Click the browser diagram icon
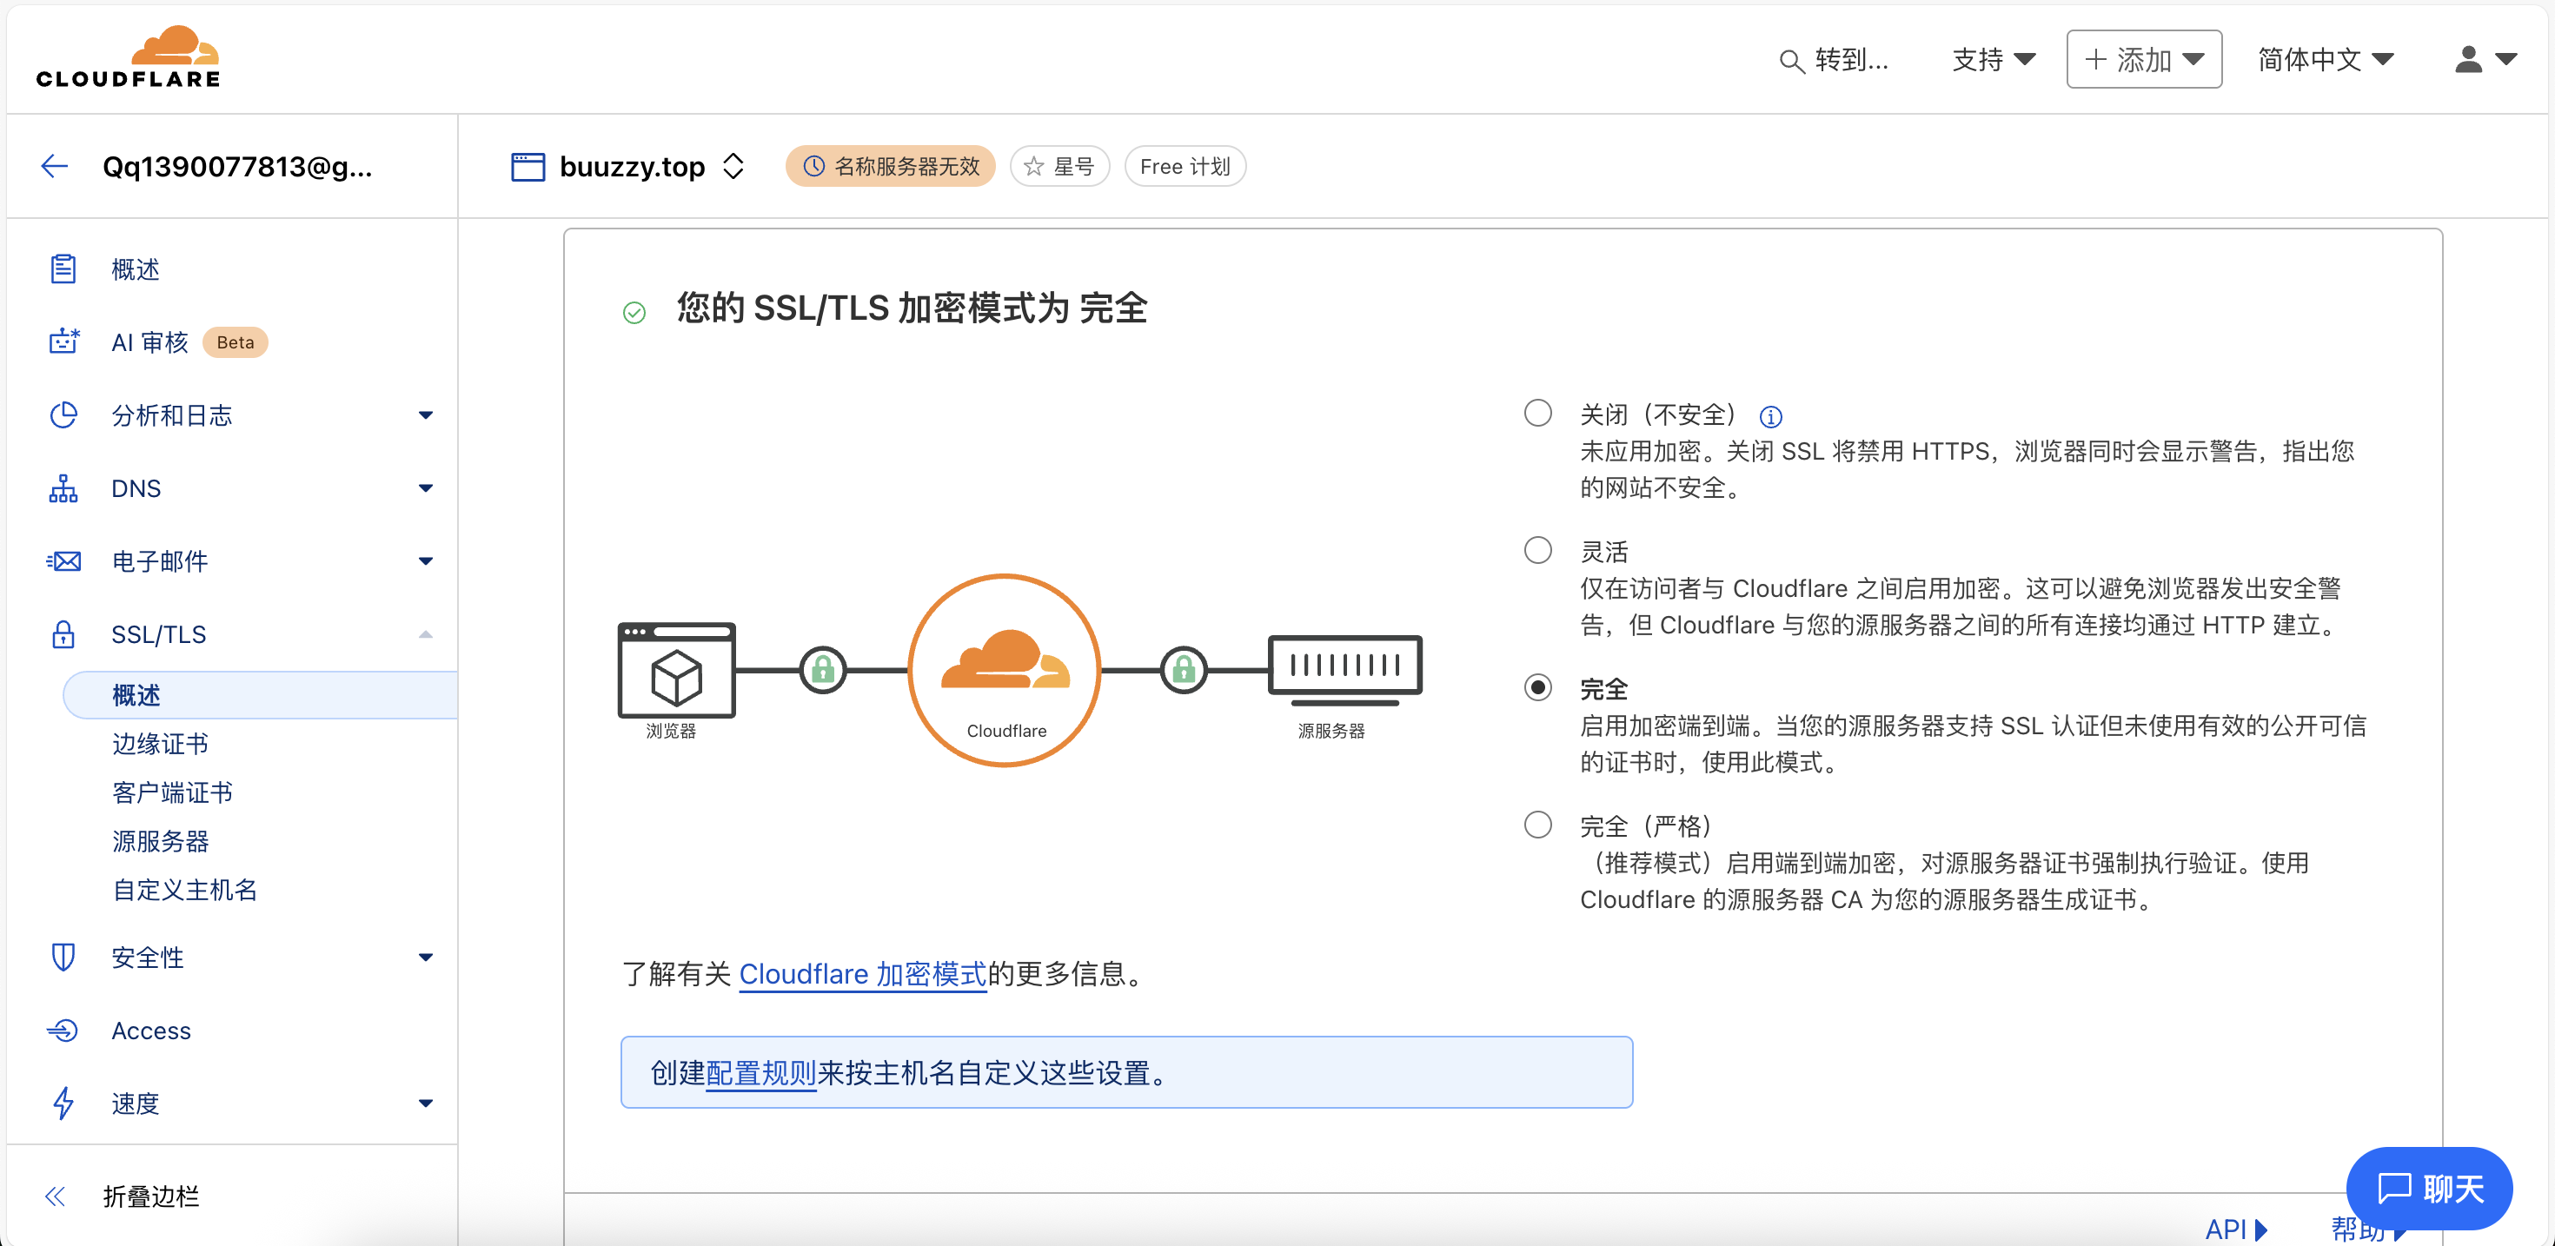Viewport: 2555px width, 1246px height. (x=676, y=670)
